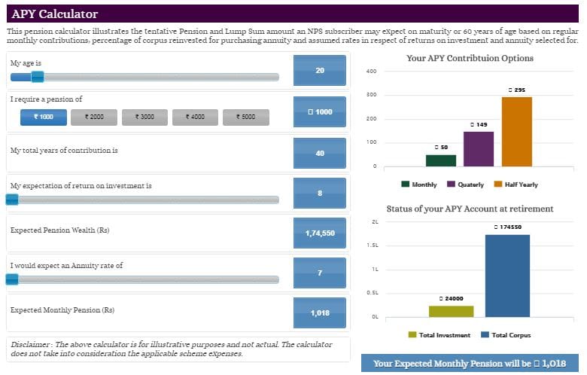Toggle the Monthly legend swatch

click(x=406, y=184)
